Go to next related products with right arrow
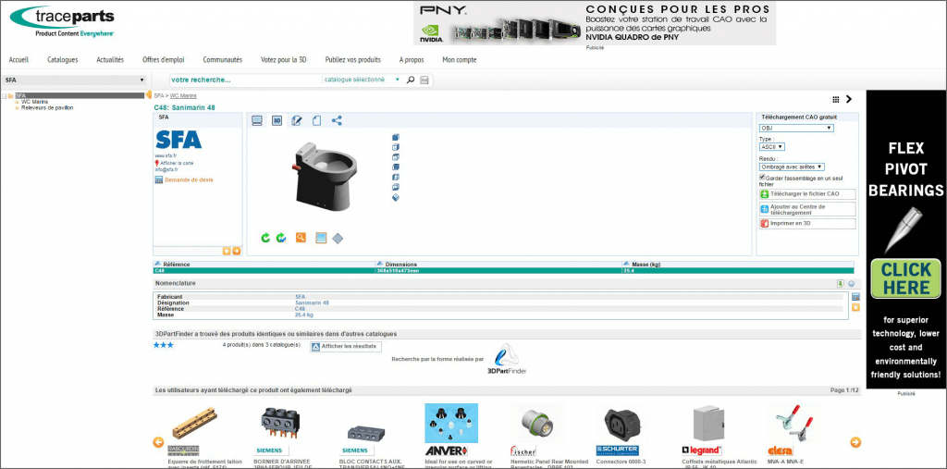Image resolution: width=947 pixels, height=469 pixels. click(x=855, y=442)
